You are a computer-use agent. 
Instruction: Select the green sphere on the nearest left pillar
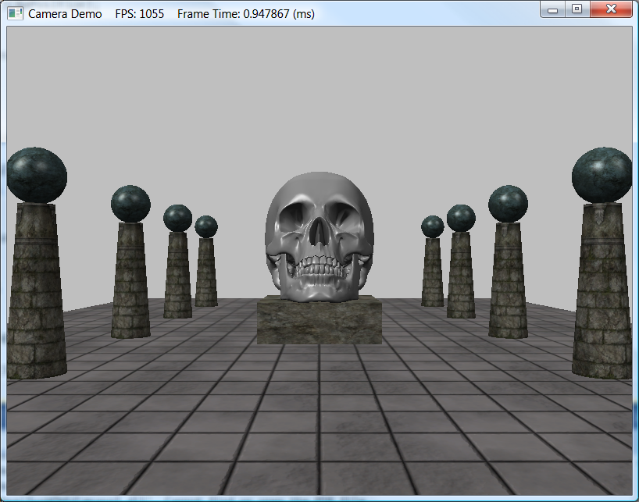36,175
